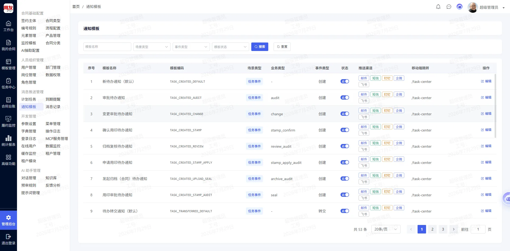Image resolution: width=510 pixels, height=251 pixels.
Task: Open 到期提醒 menu item
Action: (x=53, y=99)
